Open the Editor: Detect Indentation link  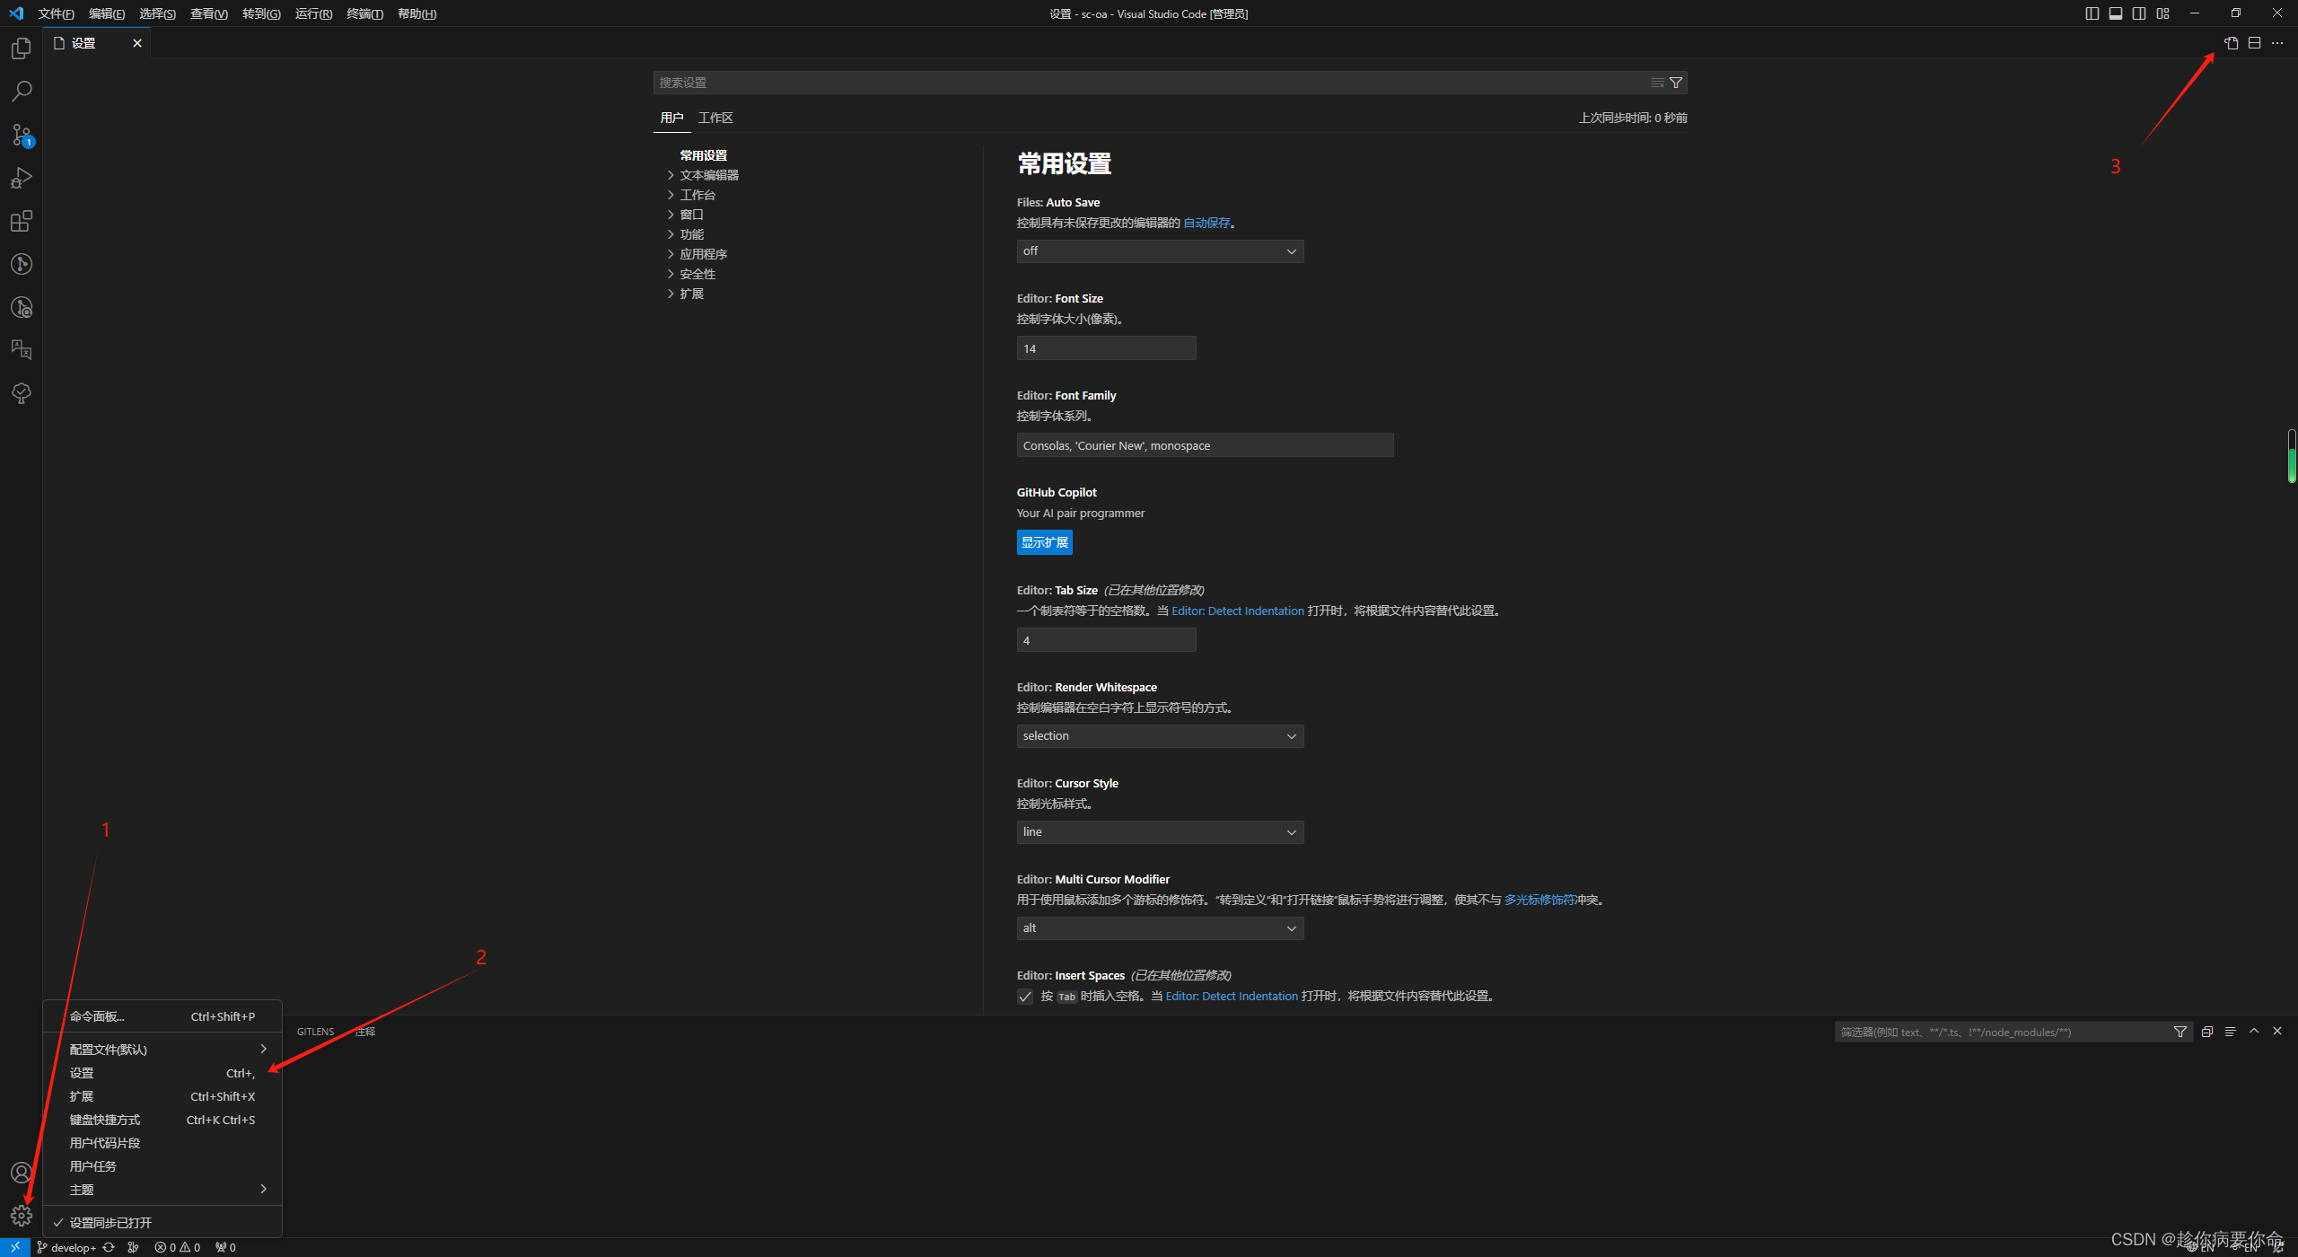coord(1238,611)
